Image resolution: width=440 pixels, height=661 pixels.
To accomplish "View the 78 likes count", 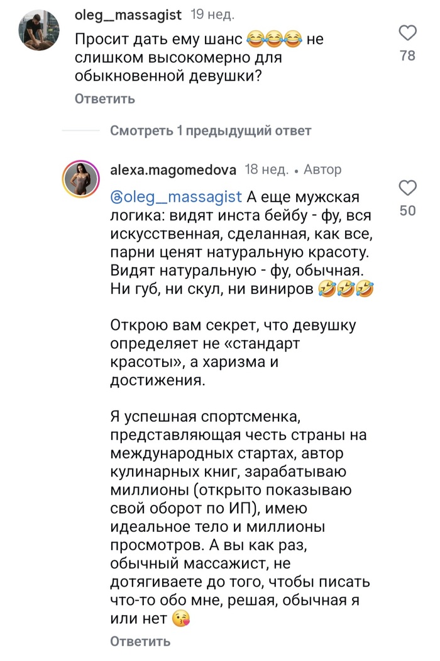I will click(408, 56).
